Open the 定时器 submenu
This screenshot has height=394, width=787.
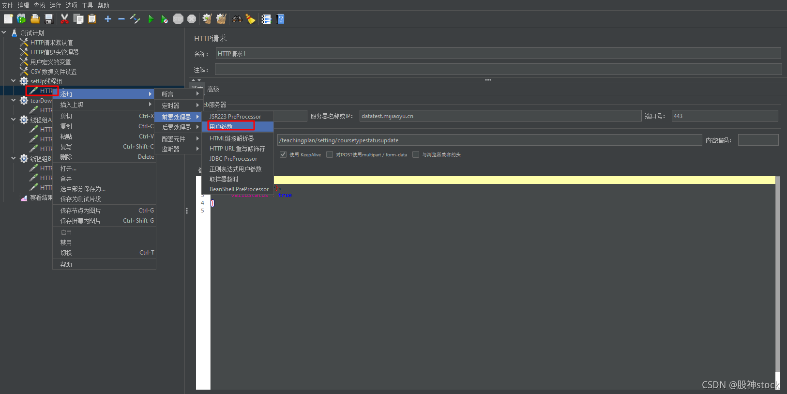pos(178,106)
